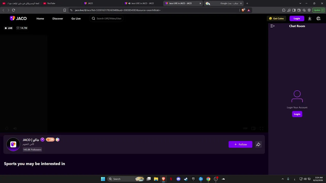Click the Login button in the Chat Room
Screen dimensions: 326x183
(x=297, y=114)
